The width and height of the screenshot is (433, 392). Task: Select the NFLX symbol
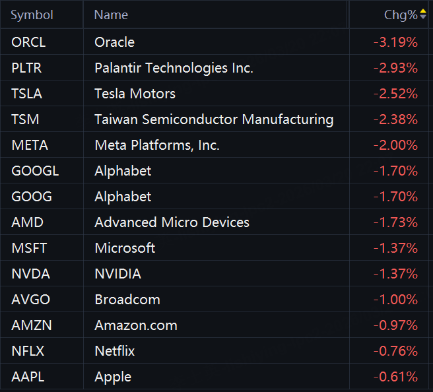(x=28, y=351)
